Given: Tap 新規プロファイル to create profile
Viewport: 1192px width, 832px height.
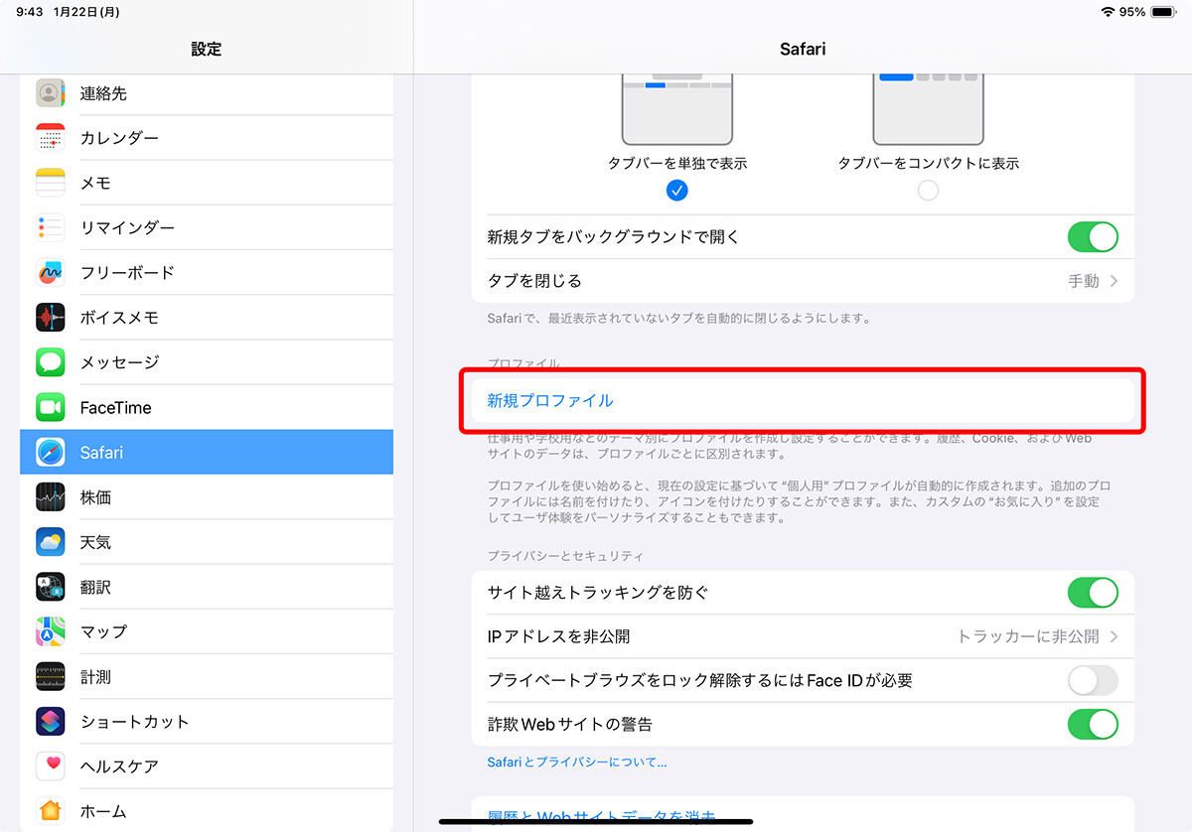Looking at the screenshot, I should [803, 401].
